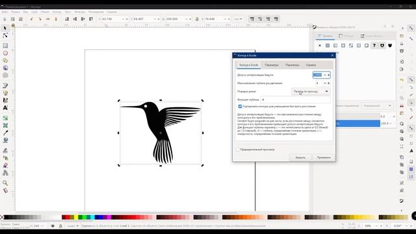Select the Measure tool

point(5,190)
